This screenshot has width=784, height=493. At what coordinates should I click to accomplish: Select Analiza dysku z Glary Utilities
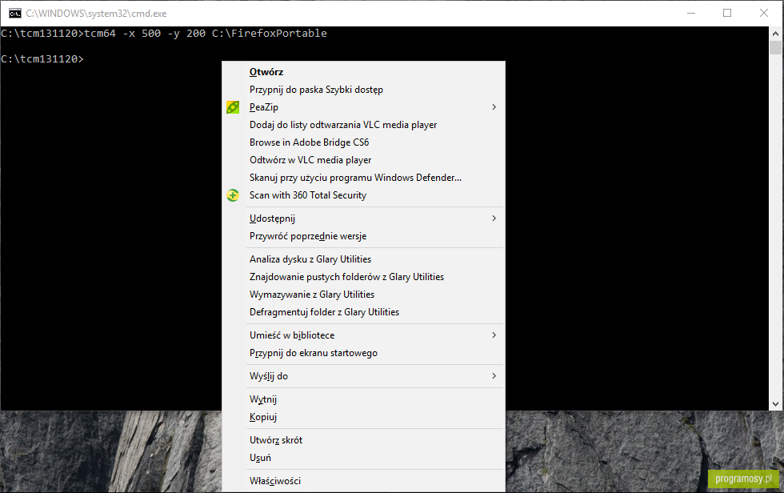pos(363,259)
